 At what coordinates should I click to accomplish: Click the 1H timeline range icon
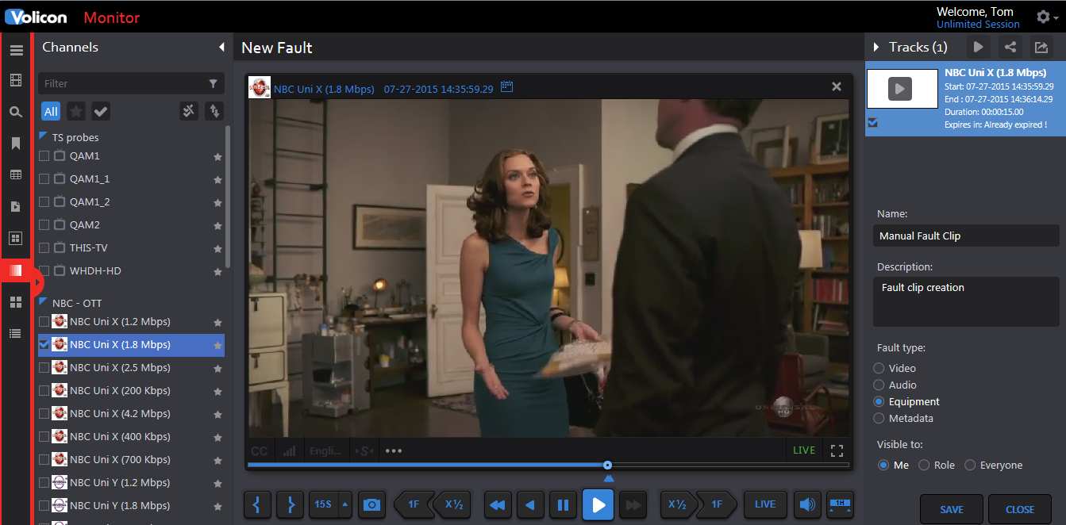tap(840, 504)
